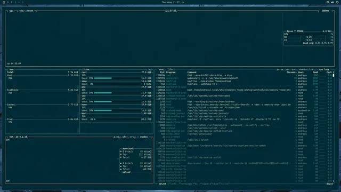Open the volume icon in system tray
341x192 pixels.
click(x=332, y=2)
